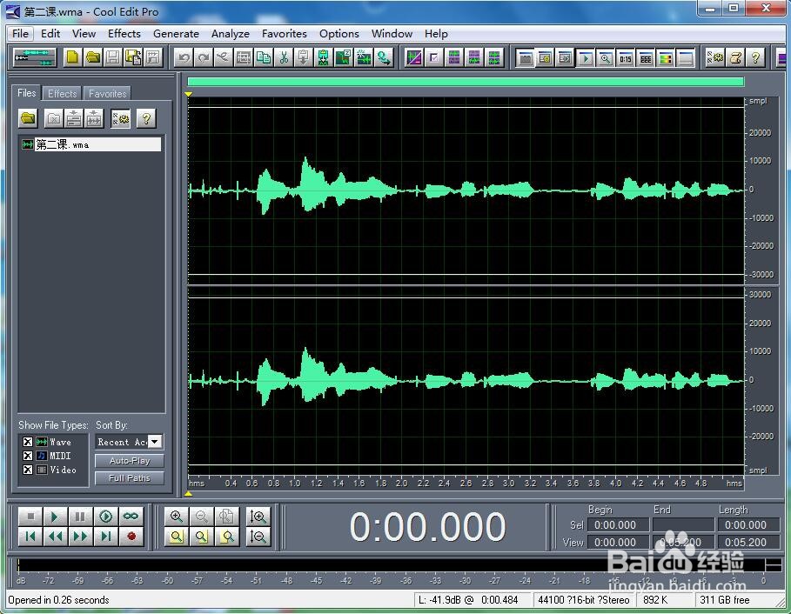Click the Save As toolbar icon with disk and page
Screen dimensions: 791x614
[x=133, y=57]
